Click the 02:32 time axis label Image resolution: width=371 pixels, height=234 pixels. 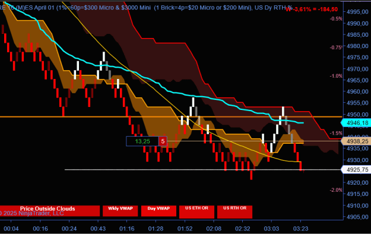[243, 229]
